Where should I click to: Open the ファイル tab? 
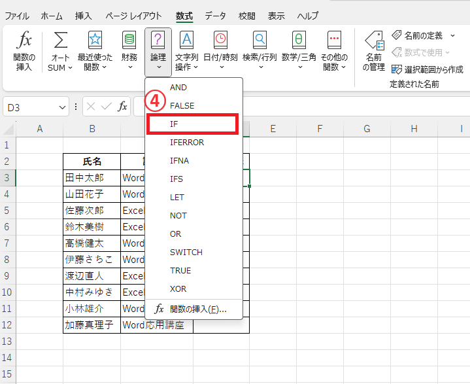coord(17,16)
